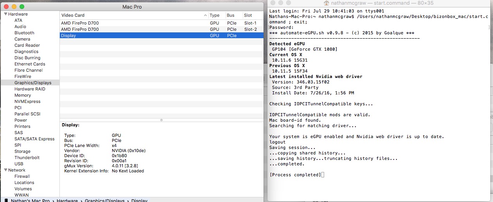Select ATA in Hardware list
The width and height of the screenshot is (493, 202).
[18, 20]
